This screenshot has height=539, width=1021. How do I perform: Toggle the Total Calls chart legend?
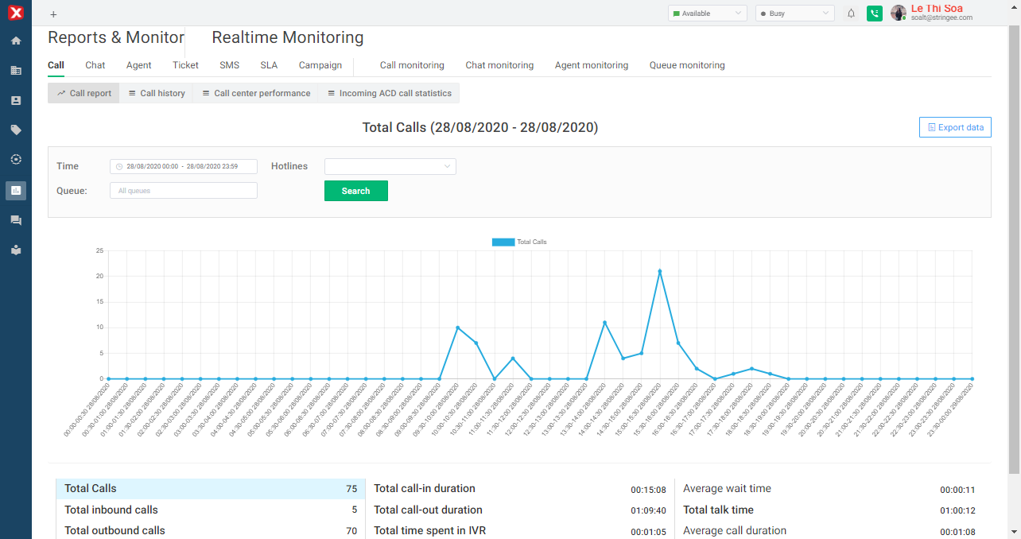point(519,242)
